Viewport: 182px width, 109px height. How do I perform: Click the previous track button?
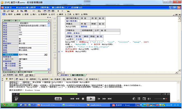[x=72, y=99]
